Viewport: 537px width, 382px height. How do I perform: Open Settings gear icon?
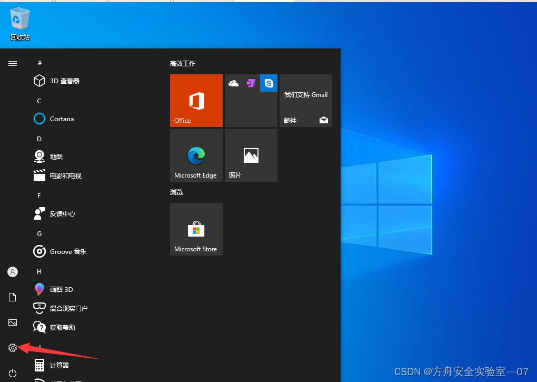[x=13, y=348]
